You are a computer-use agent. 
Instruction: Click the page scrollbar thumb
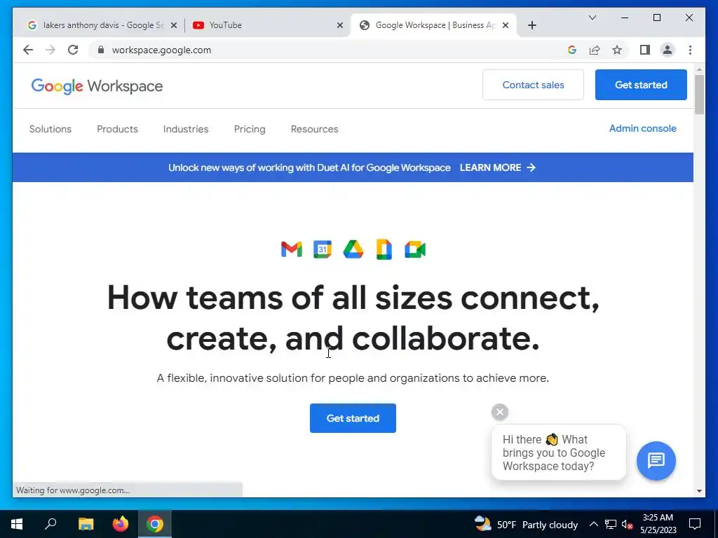(699, 94)
